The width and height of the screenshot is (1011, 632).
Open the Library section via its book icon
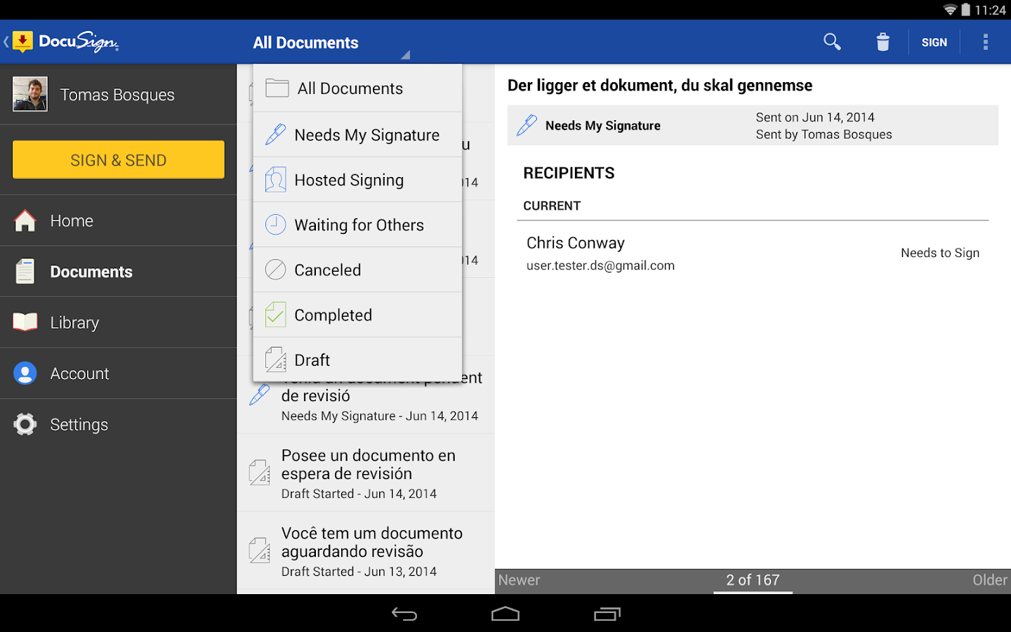(25, 322)
